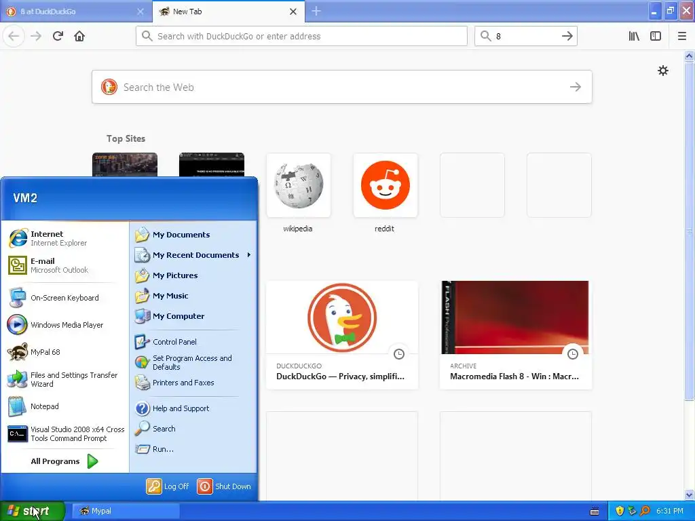
Task: Open the second dark top site thumbnail
Action: [212, 164]
